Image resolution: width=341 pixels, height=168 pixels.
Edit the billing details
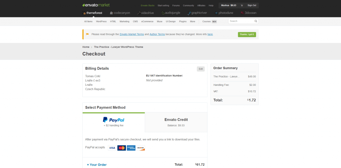[201, 69]
